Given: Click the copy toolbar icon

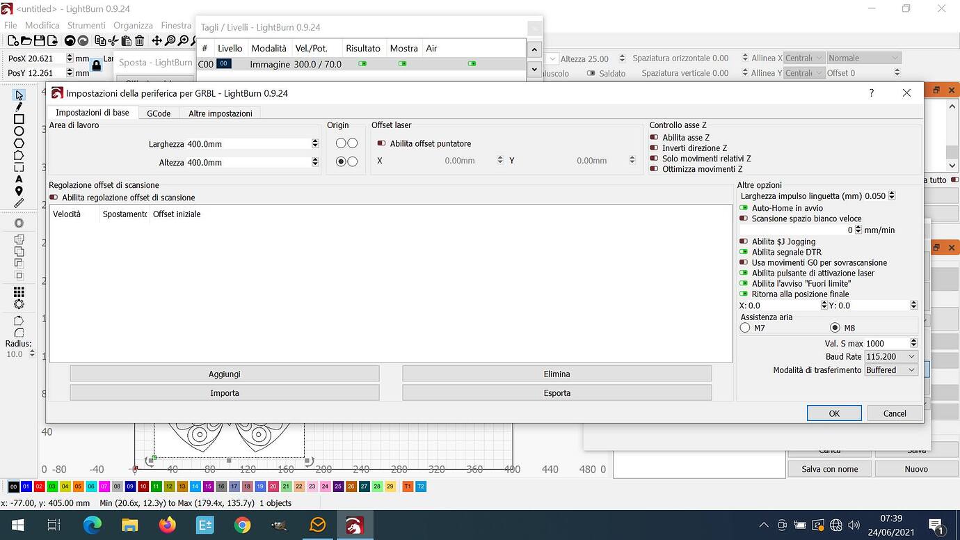Looking at the screenshot, I should 100,41.
